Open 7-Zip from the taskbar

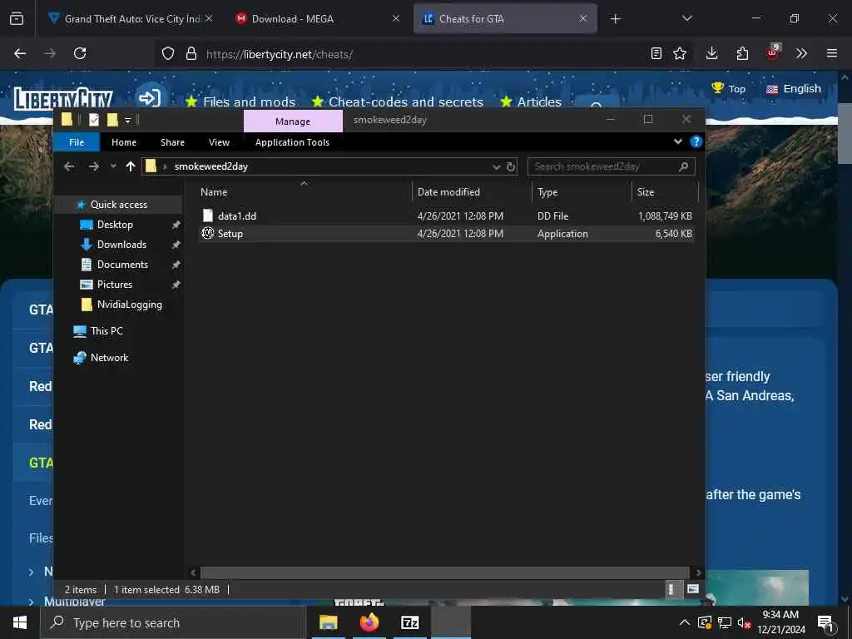(409, 622)
